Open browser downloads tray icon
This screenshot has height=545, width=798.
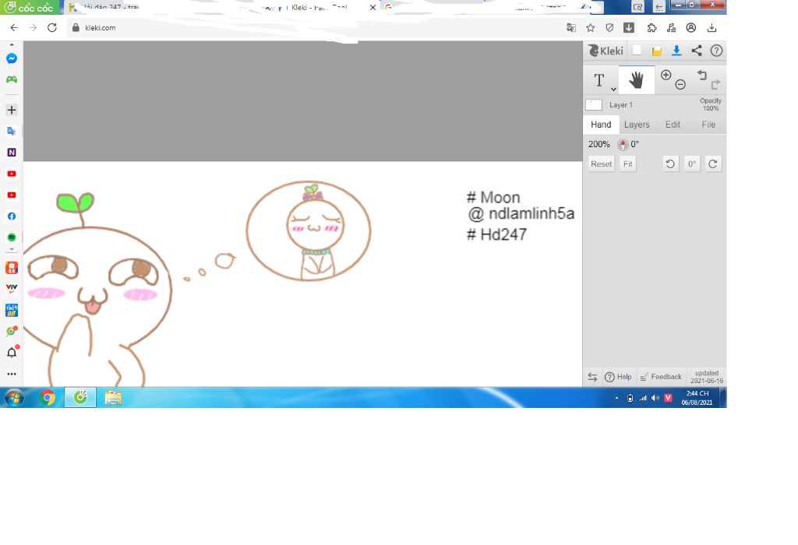click(x=712, y=27)
